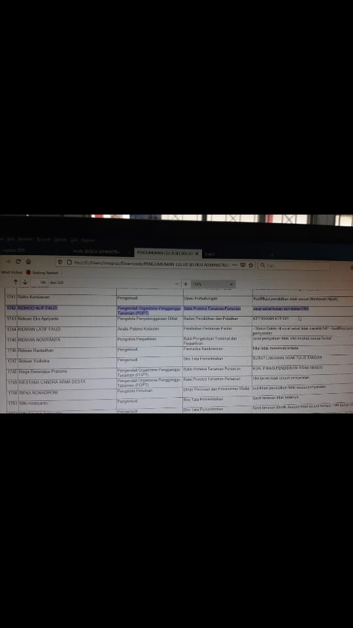
Task: Close the PENGUMUMAN LULUS SELEKSI tab
Action: coord(197,254)
